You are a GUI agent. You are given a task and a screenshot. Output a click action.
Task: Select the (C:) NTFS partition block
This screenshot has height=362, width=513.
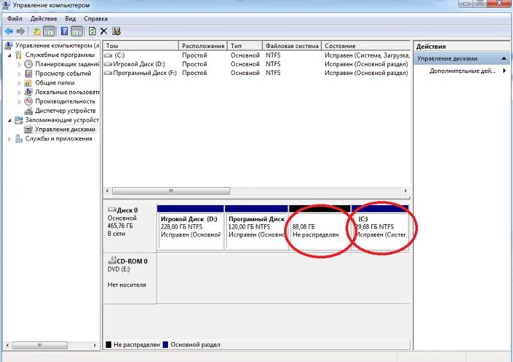point(380,227)
